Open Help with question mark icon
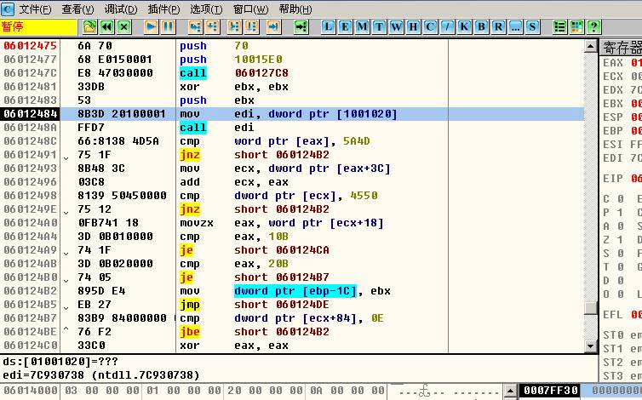The height and width of the screenshot is (400, 642). pos(593,27)
